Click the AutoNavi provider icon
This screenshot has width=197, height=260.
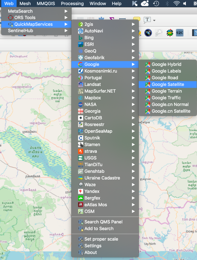pyautogui.click(x=81, y=31)
